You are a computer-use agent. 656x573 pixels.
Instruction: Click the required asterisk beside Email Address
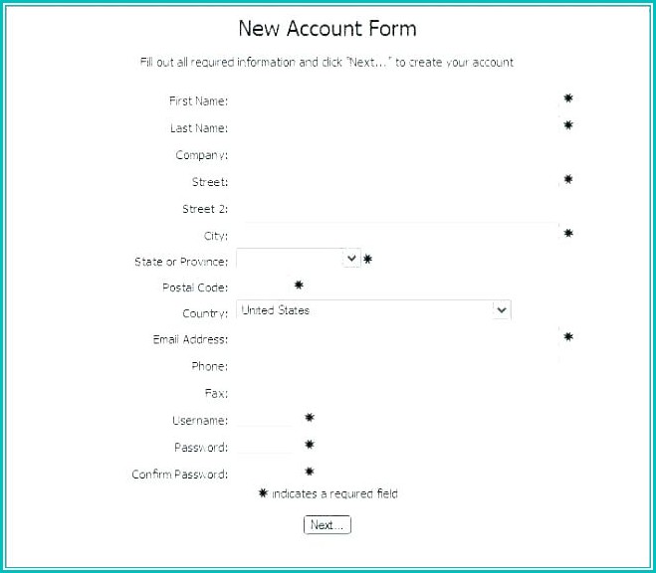coord(568,337)
